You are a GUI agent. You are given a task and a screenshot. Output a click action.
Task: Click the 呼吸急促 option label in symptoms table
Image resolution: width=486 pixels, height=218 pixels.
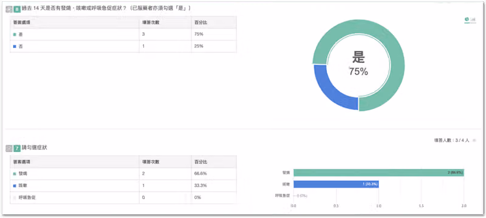pos(27,197)
